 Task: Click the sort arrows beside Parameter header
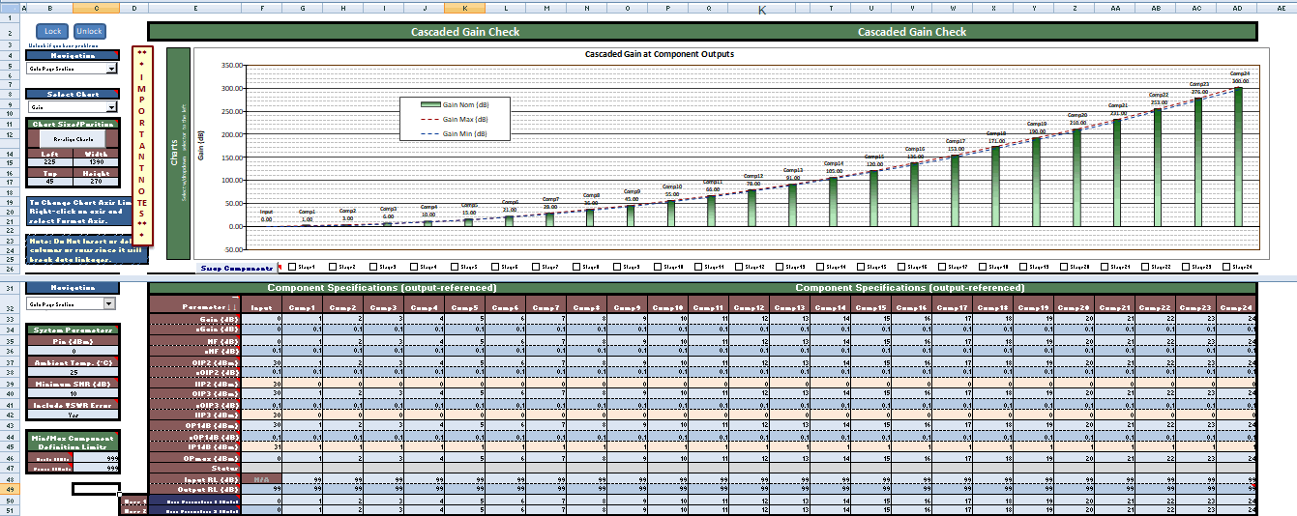click(231, 306)
